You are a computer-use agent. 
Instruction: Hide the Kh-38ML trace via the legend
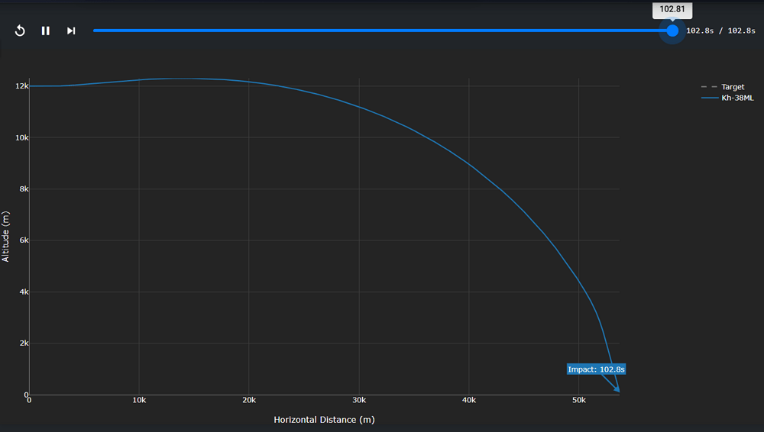pos(737,98)
